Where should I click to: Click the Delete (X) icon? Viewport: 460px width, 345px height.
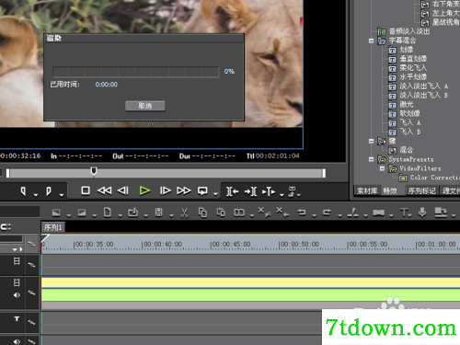264,213
